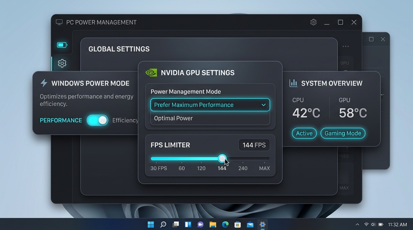Screen dimensions: 413x230
Task: Maximize the background window behind PC Power Management
Action: point(371,39)
